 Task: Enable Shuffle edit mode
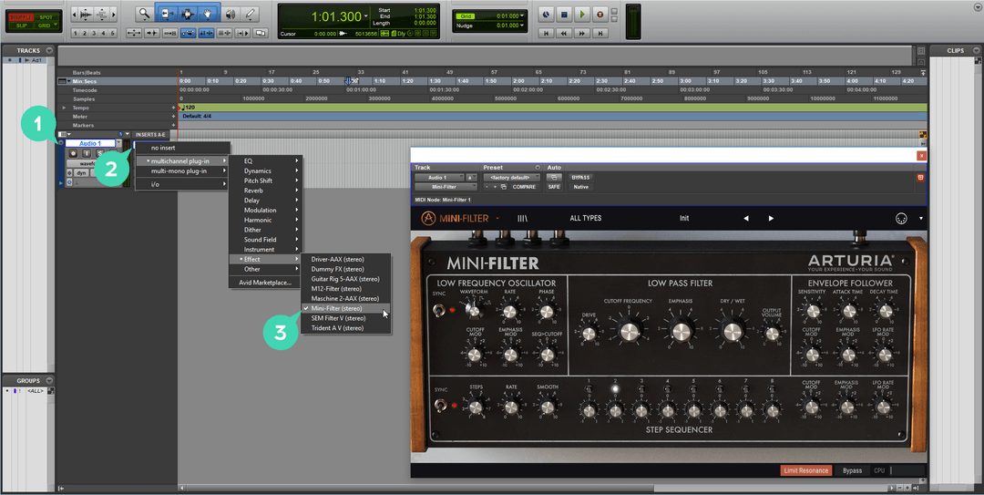21,17
